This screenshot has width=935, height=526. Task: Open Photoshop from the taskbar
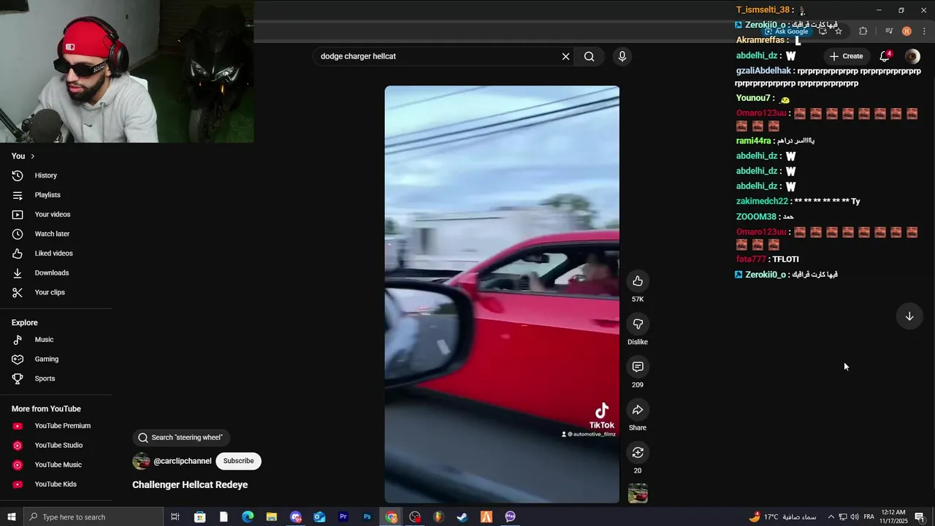pos(367,517)
